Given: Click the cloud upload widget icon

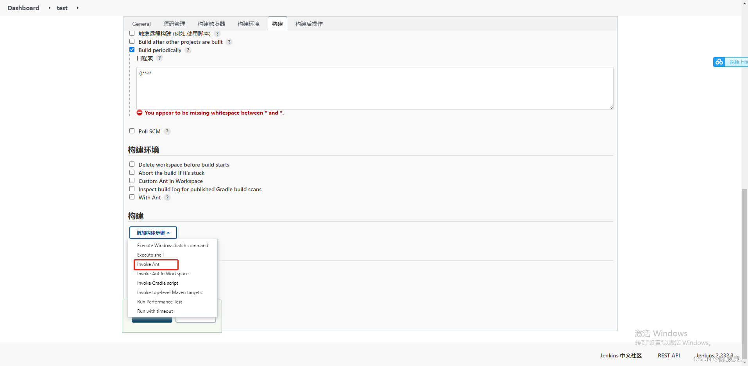Looking at the screenshot, I should pyautogui.click(x=719, y=62).
